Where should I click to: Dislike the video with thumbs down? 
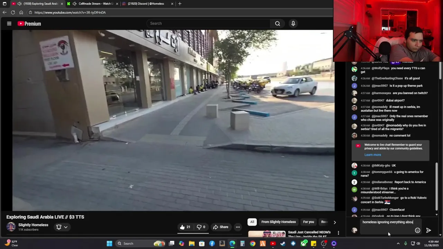[x=201, y=227]
